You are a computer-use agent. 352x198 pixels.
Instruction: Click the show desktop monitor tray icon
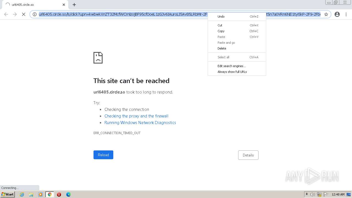point(349,194)
